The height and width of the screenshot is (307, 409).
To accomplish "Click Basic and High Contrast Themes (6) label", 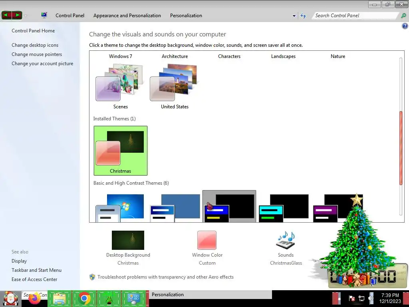I will pyautogui.click(x=131, y=183).
